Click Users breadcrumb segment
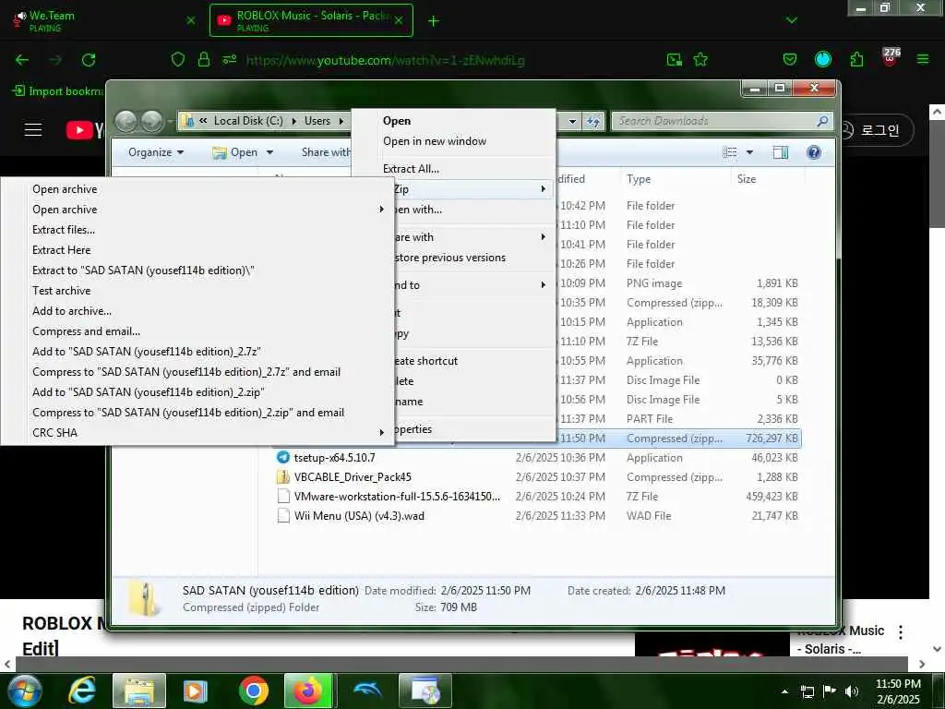The height and width of the screenshot is (709, 945). coord(317,121)
